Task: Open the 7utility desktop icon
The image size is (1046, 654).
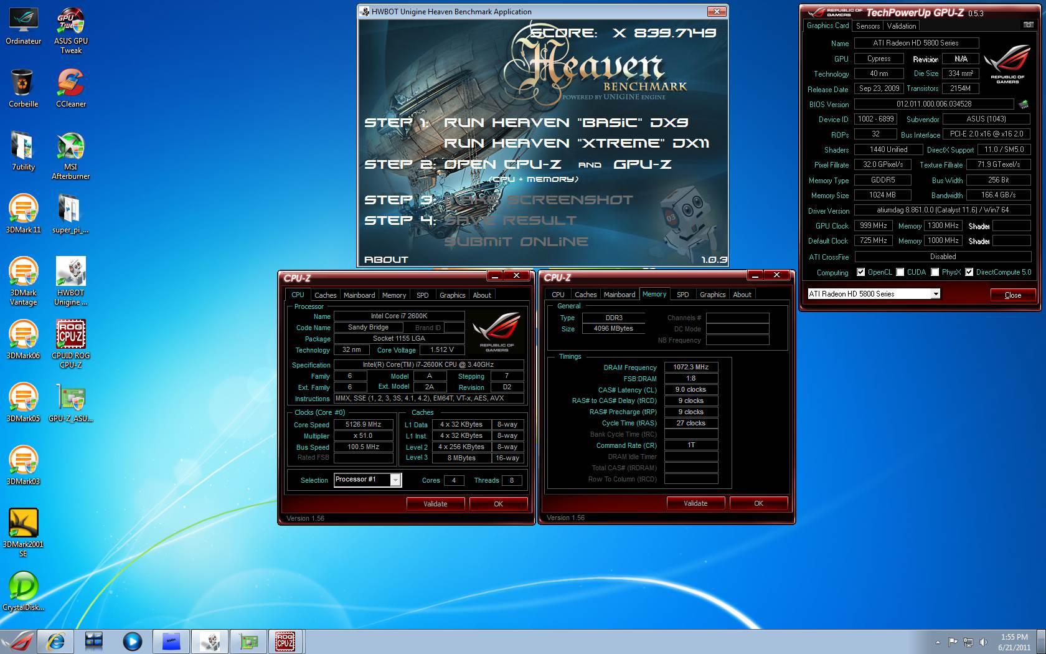Action: coord(24,151)
